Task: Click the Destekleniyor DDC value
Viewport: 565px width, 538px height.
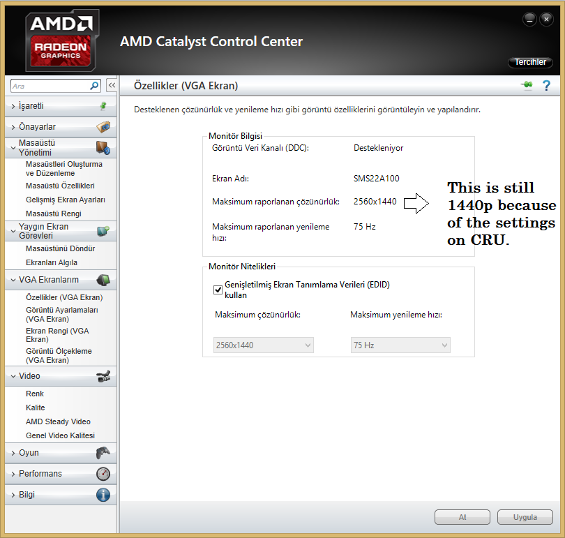Action: [378, 148]
